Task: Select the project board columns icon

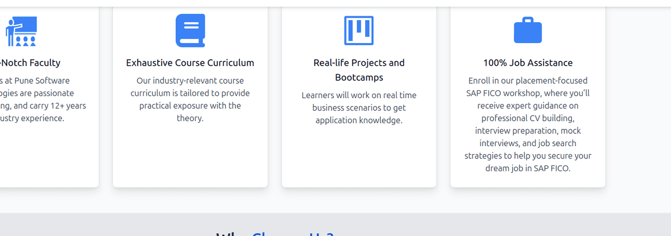Action: click(x=359, y=30)
